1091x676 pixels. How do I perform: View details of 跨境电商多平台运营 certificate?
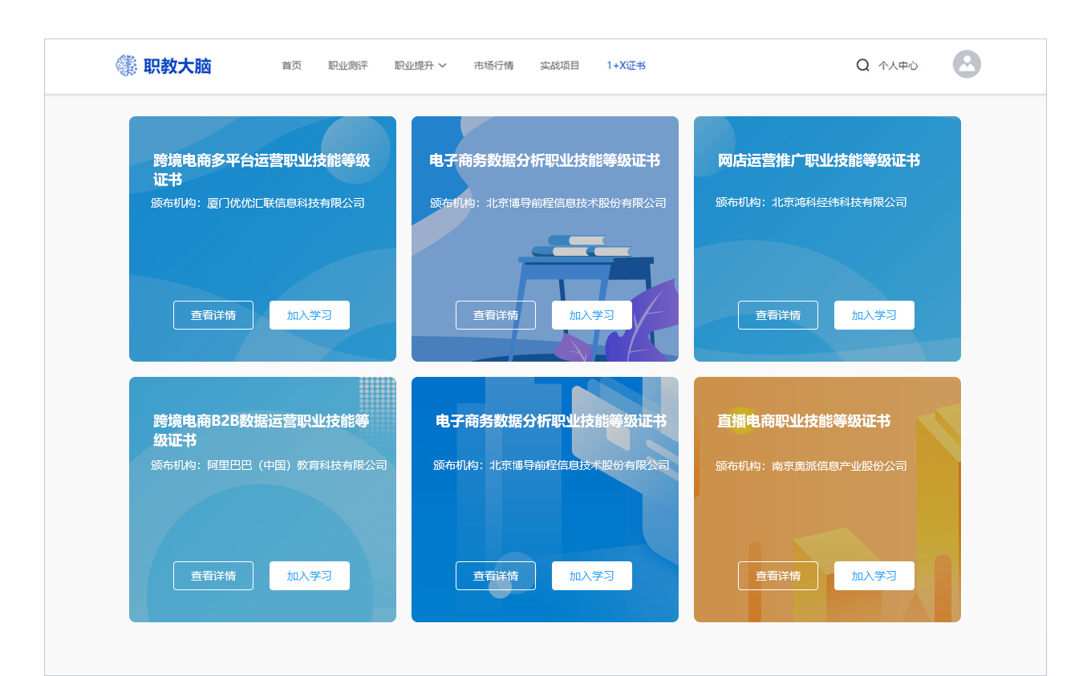coord(213,315)
